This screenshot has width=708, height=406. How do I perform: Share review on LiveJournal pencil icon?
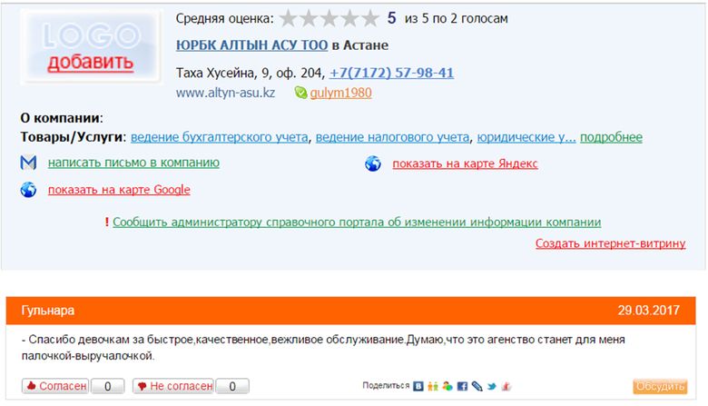coord(477,387)
